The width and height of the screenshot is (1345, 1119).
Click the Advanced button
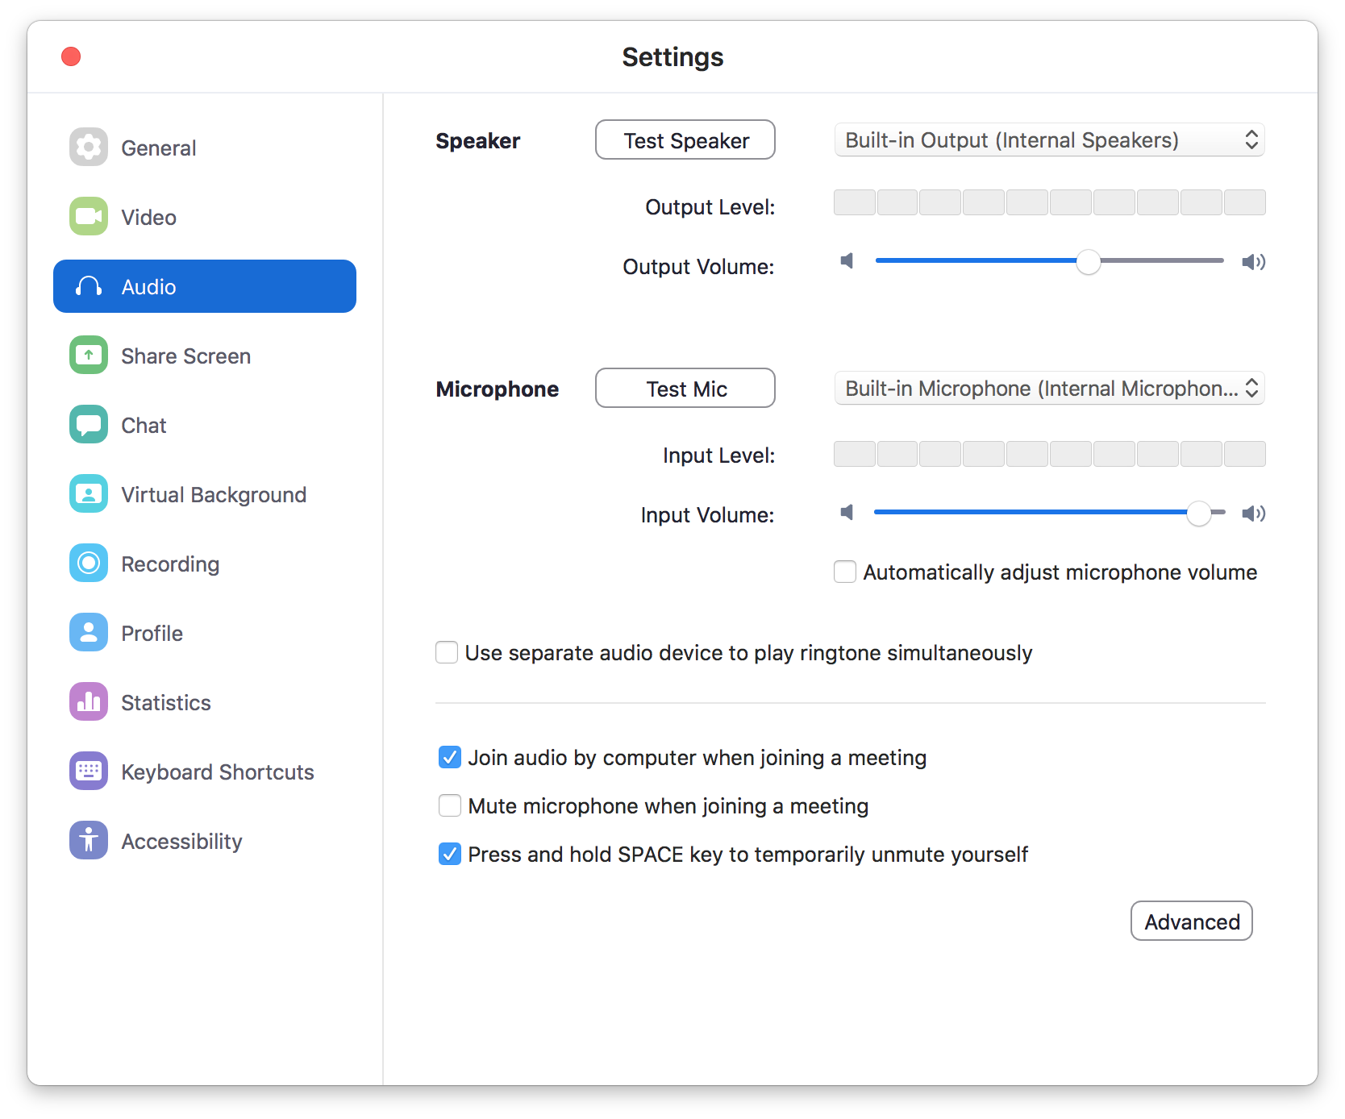[1191, 921]
